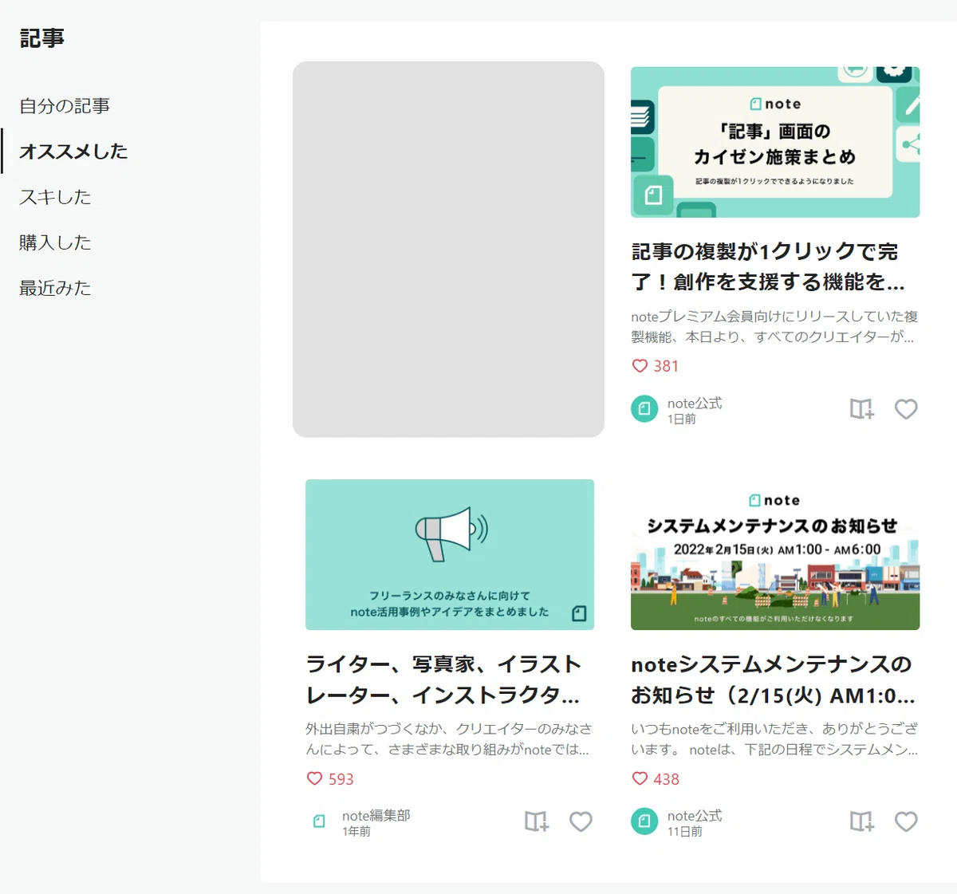
Task: Show 最近みた articles
Action: point(55,288)
